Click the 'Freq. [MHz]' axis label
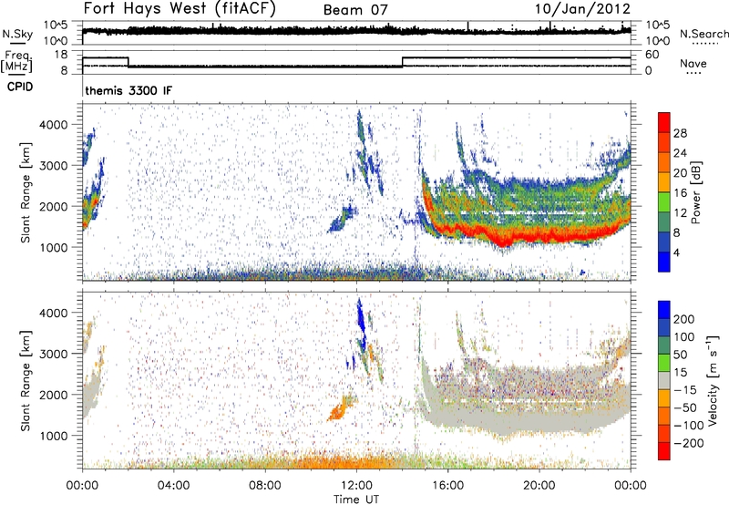The height and width of the screenshot is (505, 729). (16, 62)
